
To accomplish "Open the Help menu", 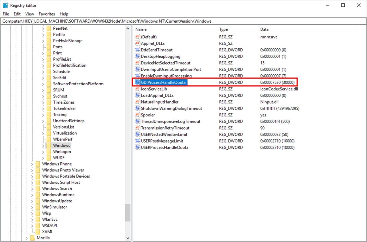I will 64,14.
